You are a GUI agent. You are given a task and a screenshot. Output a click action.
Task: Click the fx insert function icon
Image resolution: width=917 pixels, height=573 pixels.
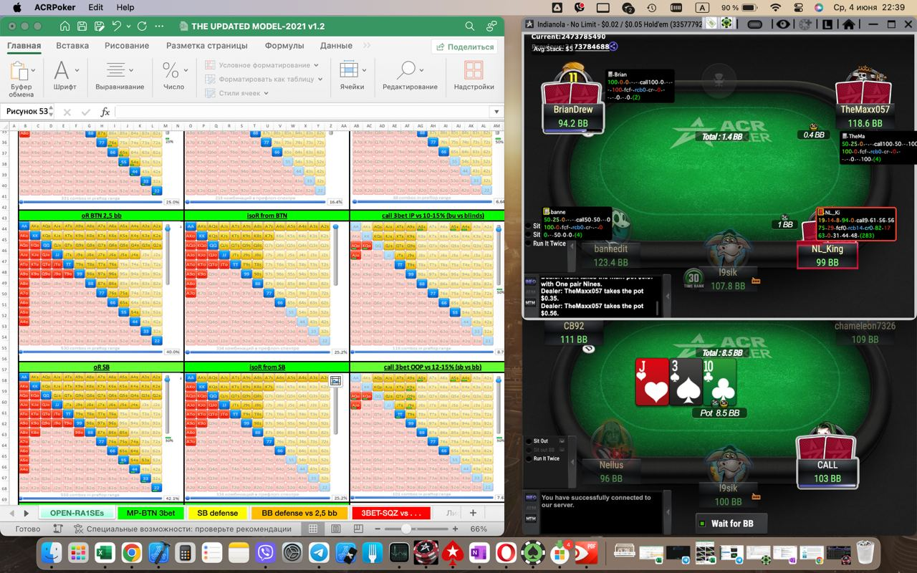[105, 112]
